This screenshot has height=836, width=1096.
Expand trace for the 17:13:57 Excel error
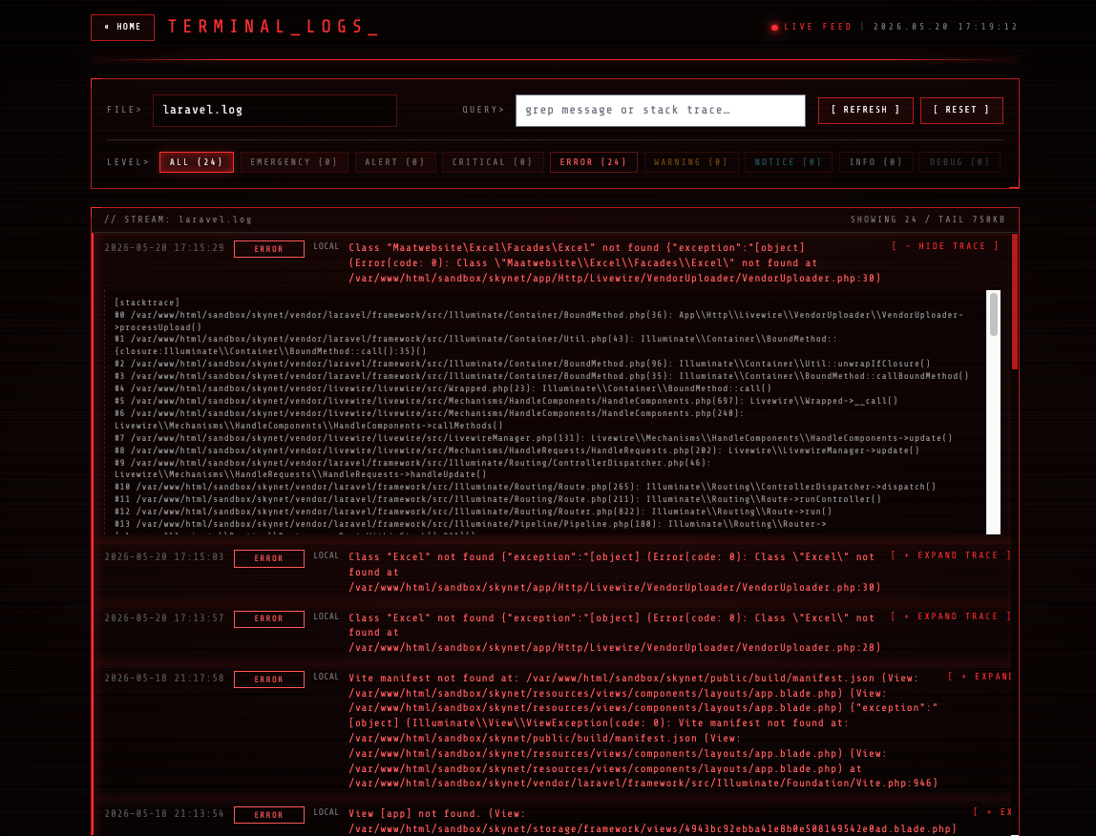coord(951,617)
